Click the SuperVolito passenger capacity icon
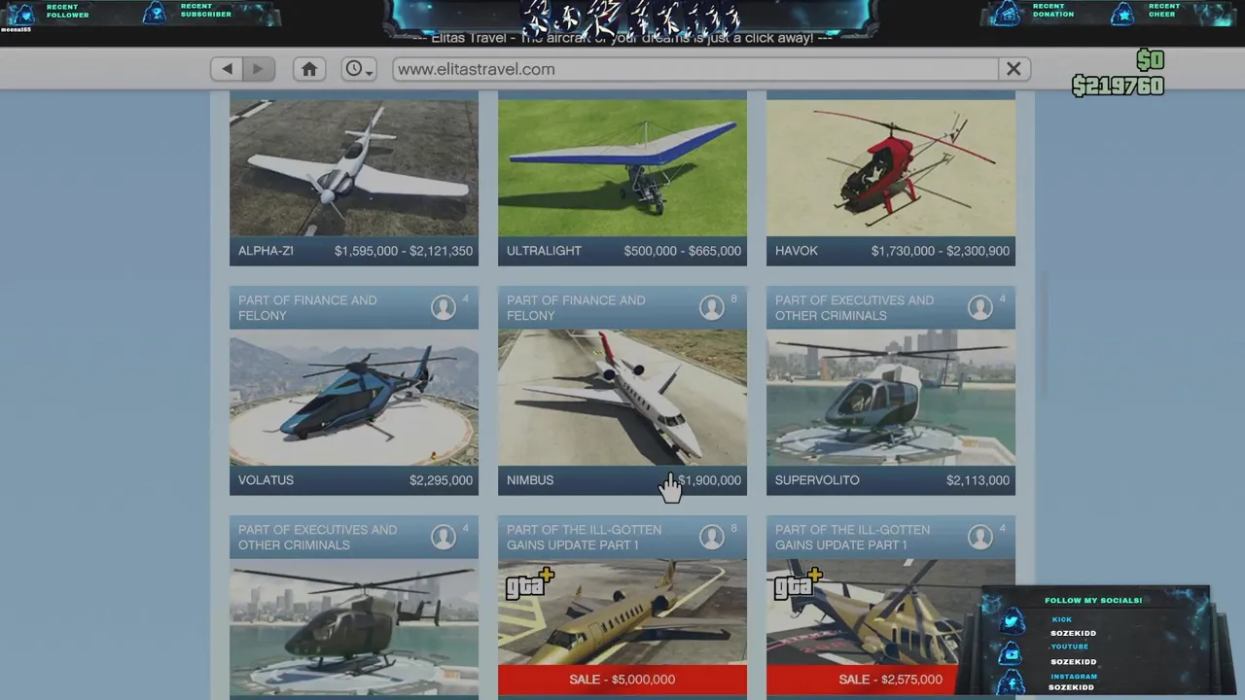 click(x=980, y=307)
